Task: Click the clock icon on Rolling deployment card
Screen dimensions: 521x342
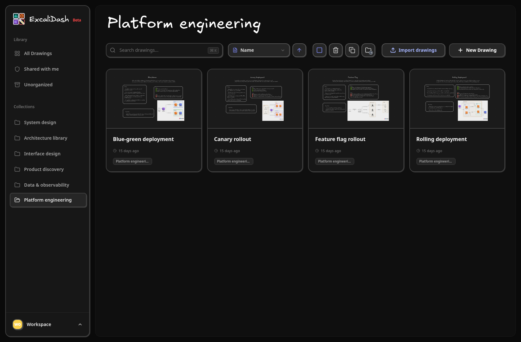Action: point(418,151)
